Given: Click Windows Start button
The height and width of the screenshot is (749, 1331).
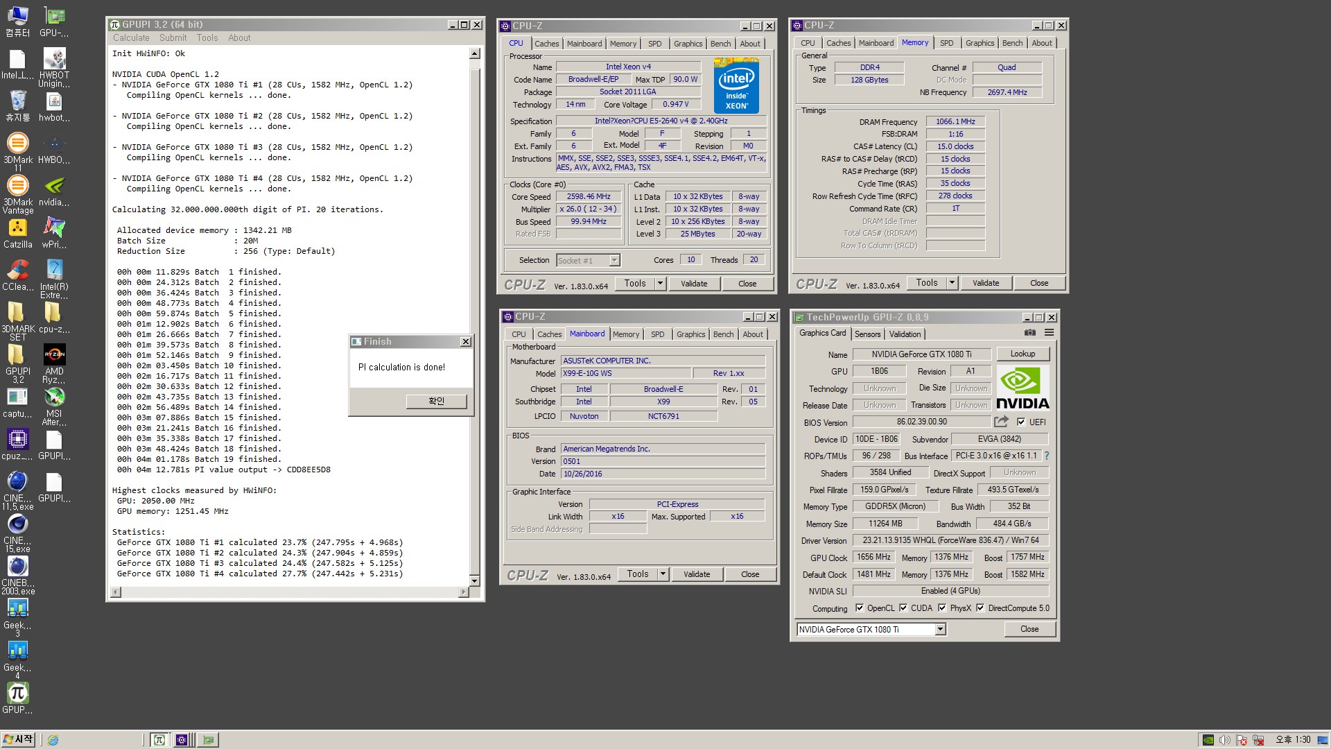Looking at the screenshot, I should [x=19, y=740].
